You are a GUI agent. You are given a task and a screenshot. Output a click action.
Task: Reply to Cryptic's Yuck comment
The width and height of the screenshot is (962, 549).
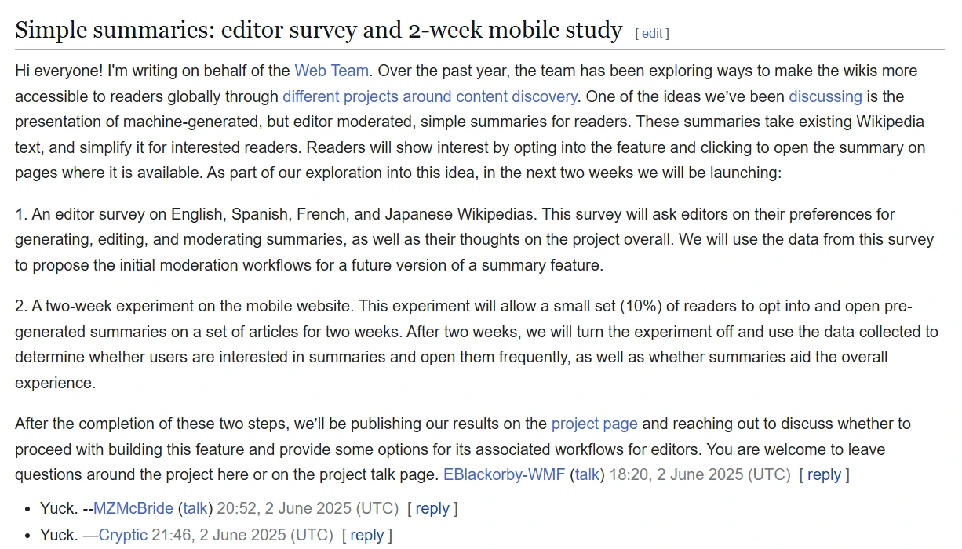pos(367,535)
